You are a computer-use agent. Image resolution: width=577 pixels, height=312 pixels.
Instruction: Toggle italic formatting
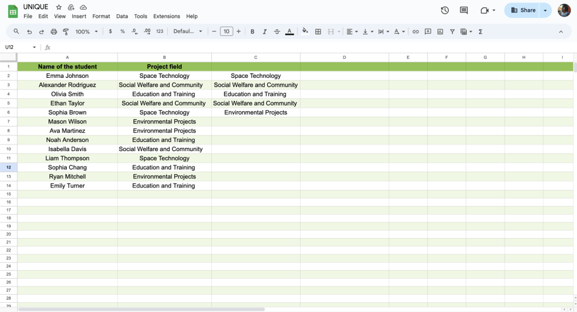(x=265, y=32)
